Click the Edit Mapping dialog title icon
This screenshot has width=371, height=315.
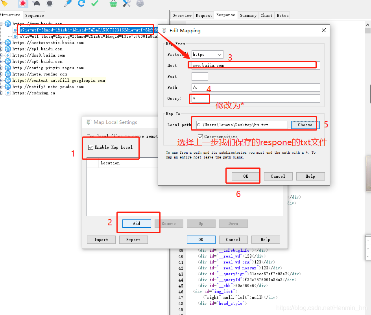[x=164, y=31]
